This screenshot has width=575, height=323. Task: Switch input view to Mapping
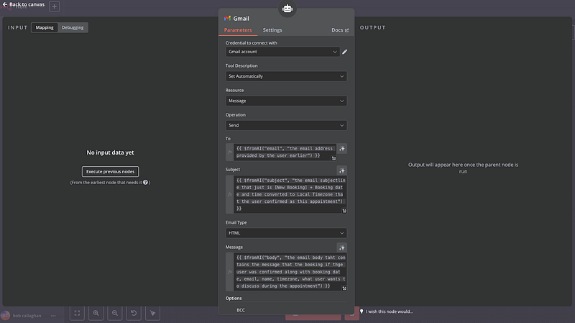(45, 27)
